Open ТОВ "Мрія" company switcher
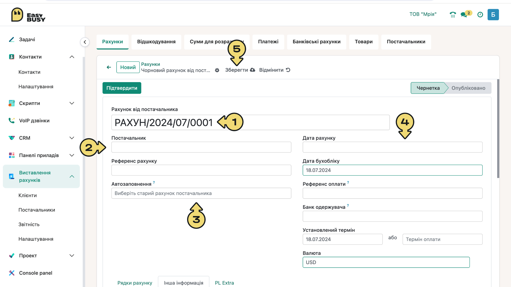 [x=423, y=14]
